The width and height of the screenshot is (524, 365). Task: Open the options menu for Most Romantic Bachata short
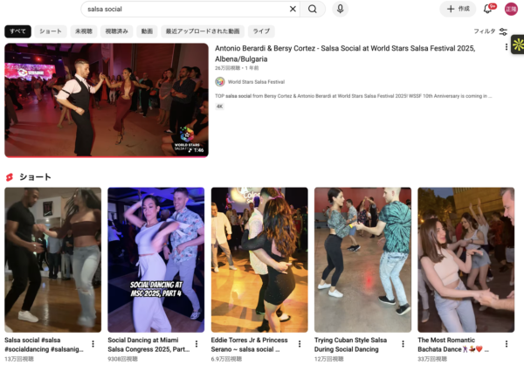[x=507, y=344]
